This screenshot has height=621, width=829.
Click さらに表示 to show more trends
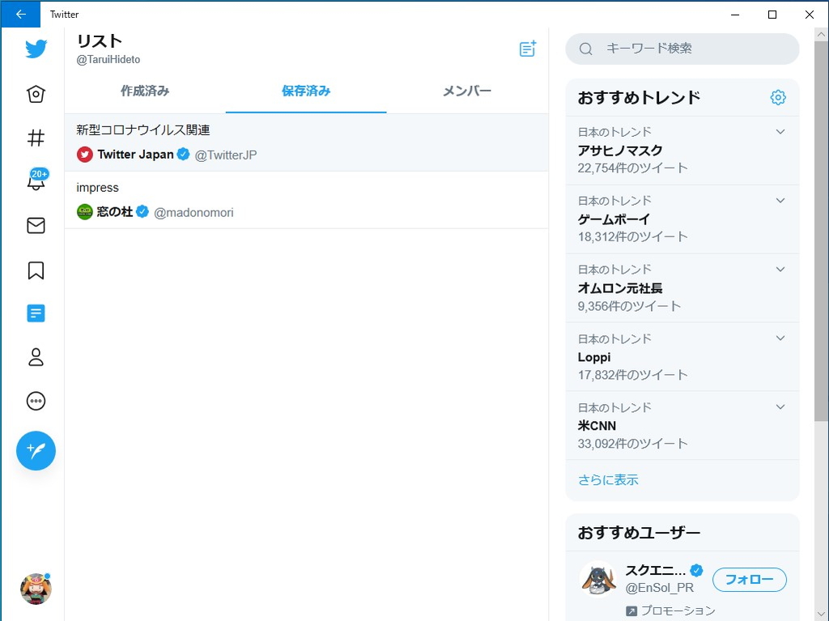click(x=607, y=479)
